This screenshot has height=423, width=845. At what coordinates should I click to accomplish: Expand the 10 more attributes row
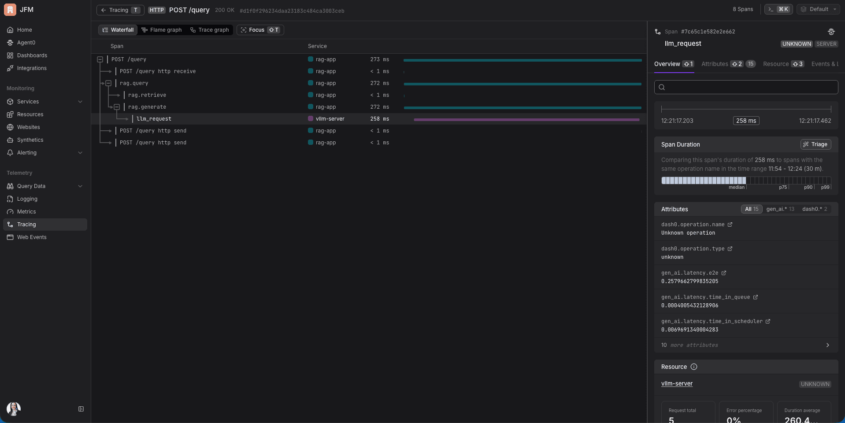[x=746, y=345]
